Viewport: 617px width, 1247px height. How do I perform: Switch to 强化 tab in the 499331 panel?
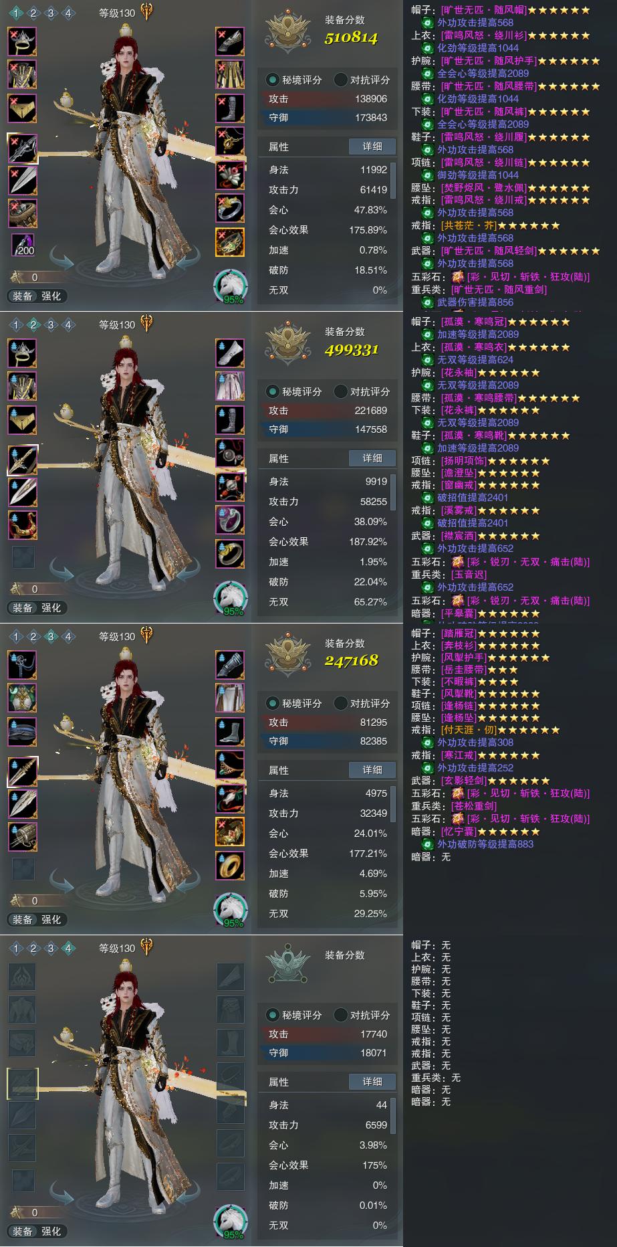pos(51,607)
